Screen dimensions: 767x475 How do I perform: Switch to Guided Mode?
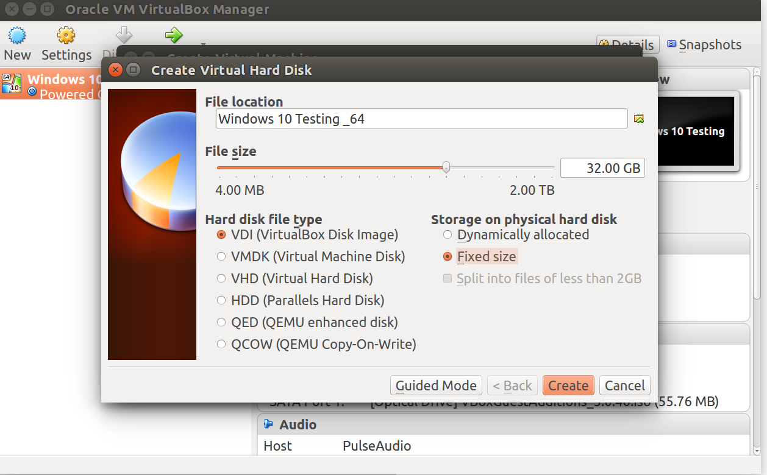[436, 385]
